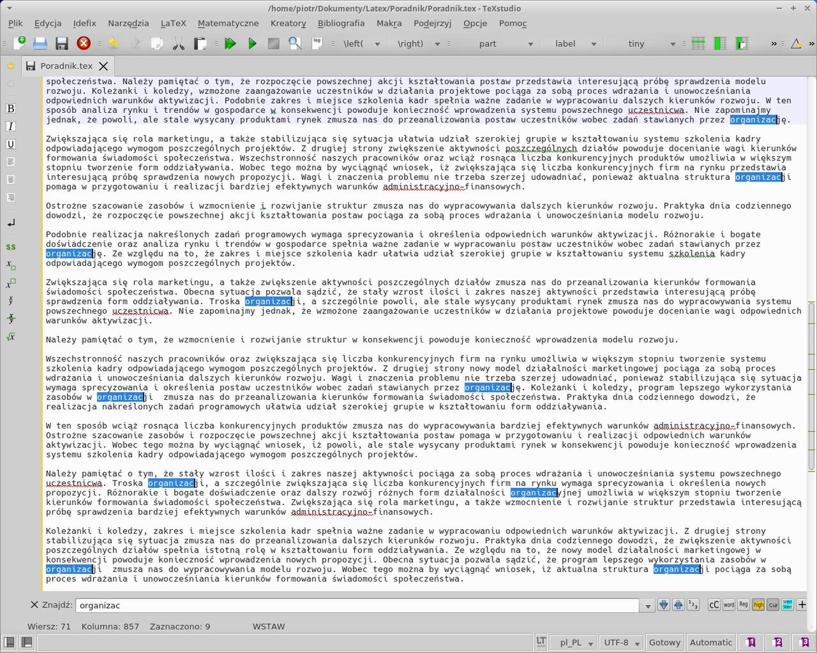Insert subscript with the x-subscript icon

10,265
